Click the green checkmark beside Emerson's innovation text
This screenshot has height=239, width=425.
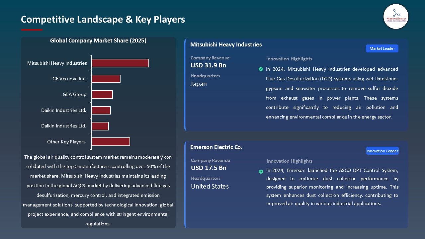pyautogui.click(x=261, y=171)
